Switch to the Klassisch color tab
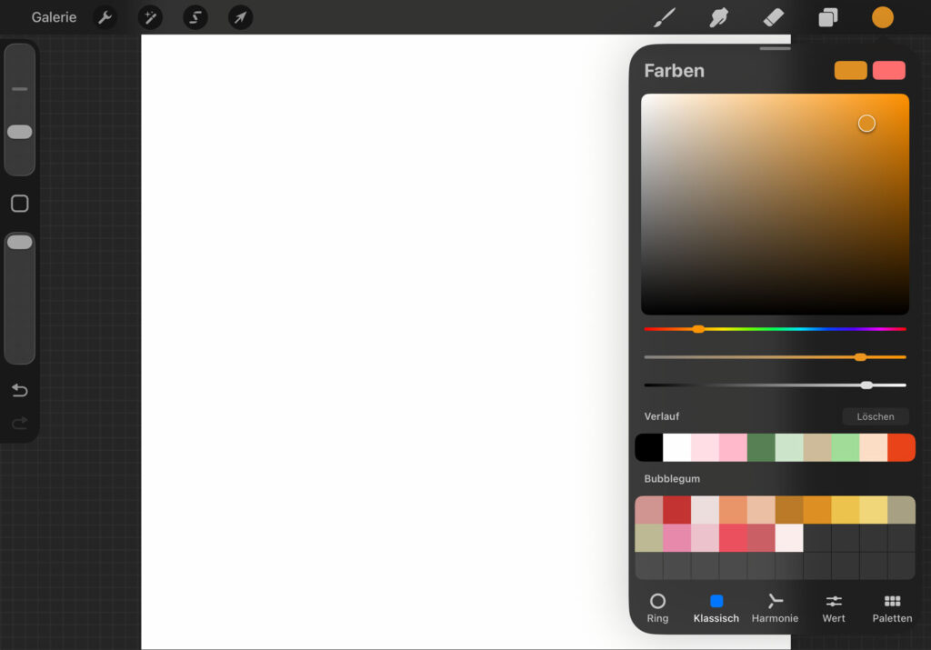Viewport: 931px width, 650px height. click(716, 608)
